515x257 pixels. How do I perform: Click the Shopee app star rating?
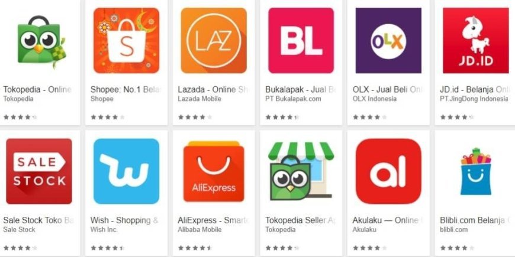tap(108, 117)
